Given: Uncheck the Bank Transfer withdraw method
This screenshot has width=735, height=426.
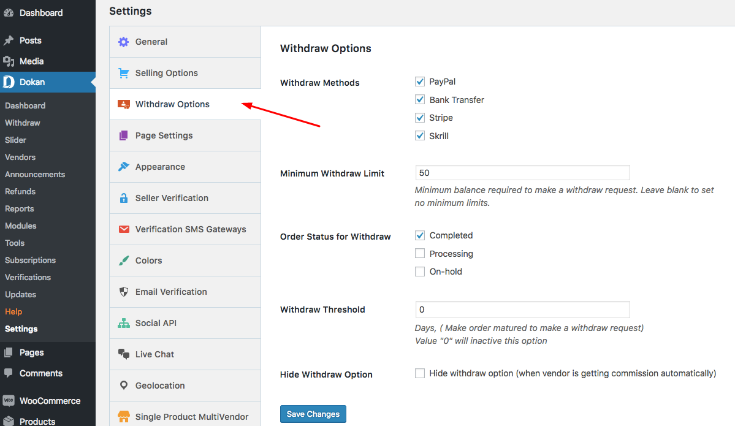Looking at the screenshot, I should [x=420, y=99].
